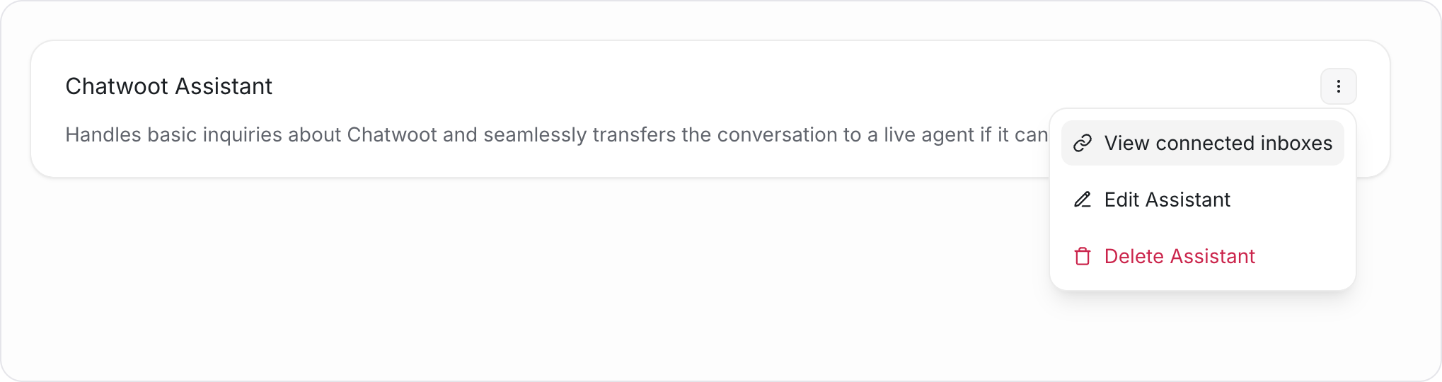Click the word Assistant in the card heading
The height and width of the screenshot is (382, 1442).
click(x=224, y=86)
